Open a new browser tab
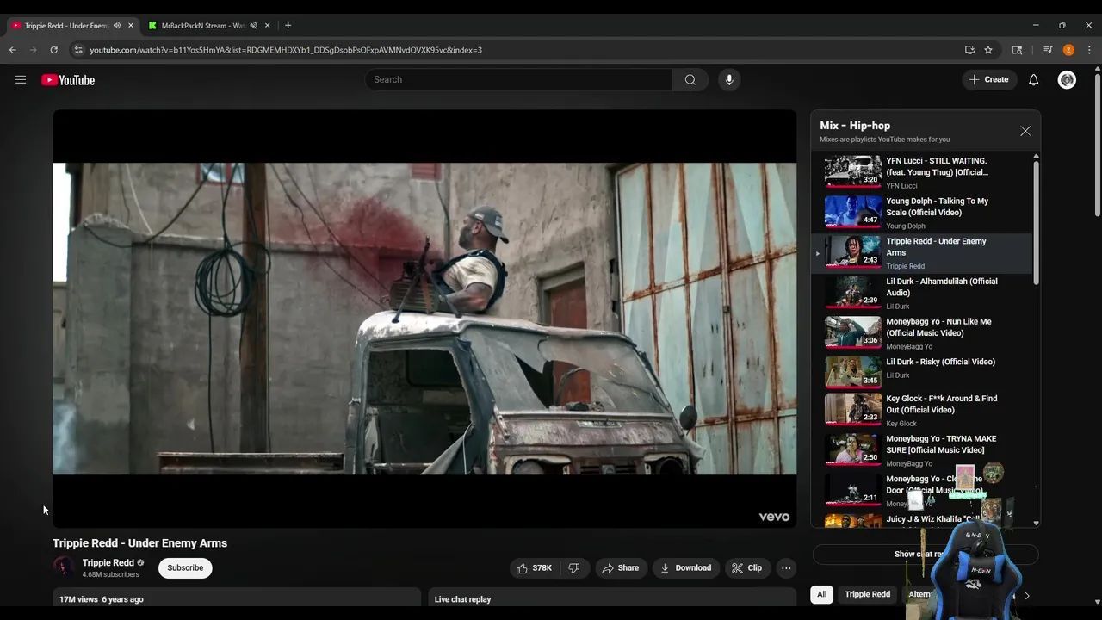 coord(288,25)
